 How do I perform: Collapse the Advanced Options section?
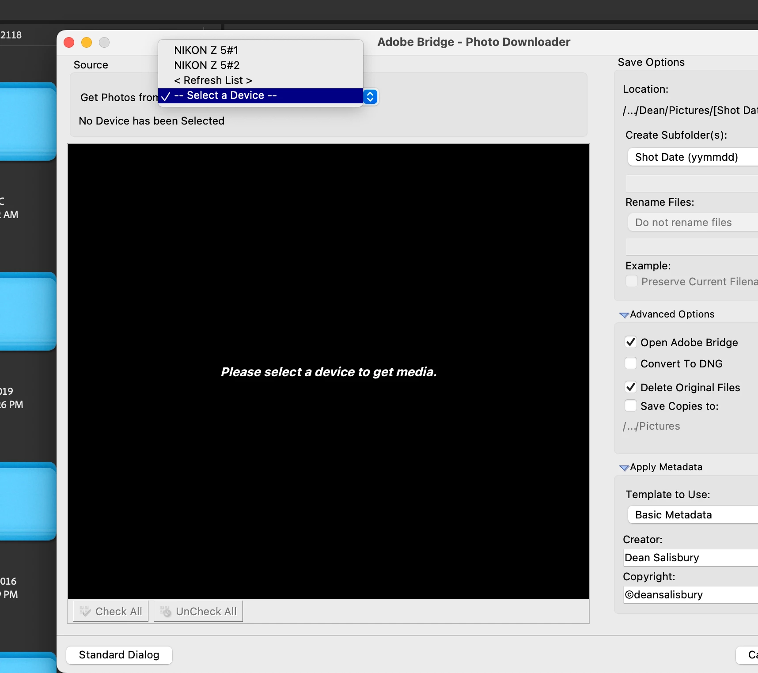624,315
